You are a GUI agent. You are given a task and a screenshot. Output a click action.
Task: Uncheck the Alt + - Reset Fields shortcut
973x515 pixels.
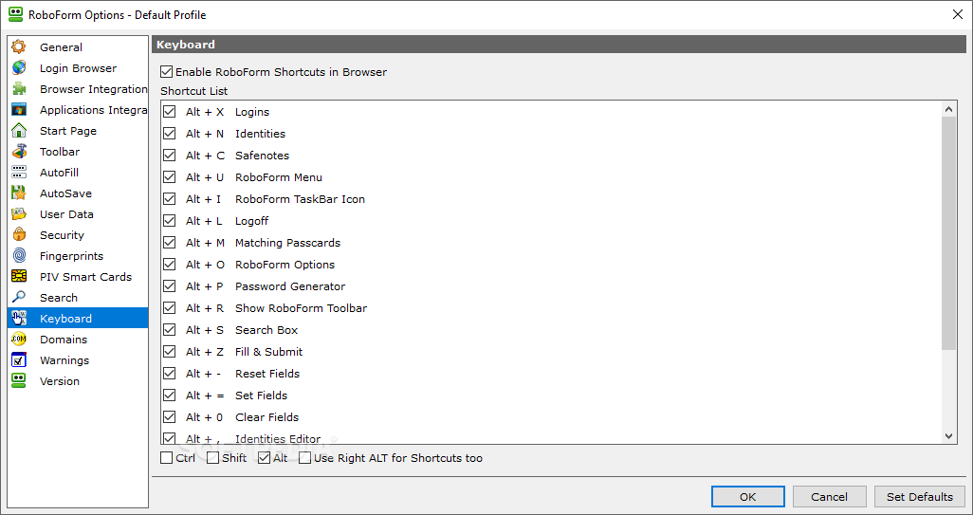[x=170, y=373]
